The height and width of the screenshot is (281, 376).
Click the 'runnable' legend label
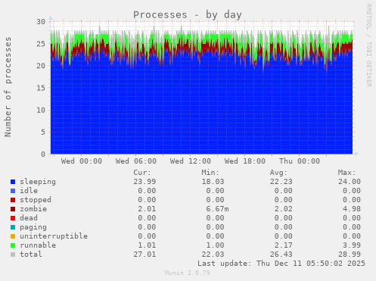point(38,245)
